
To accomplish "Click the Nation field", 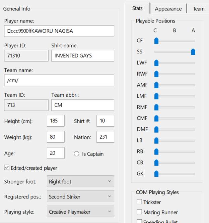I will coord(106,137).
